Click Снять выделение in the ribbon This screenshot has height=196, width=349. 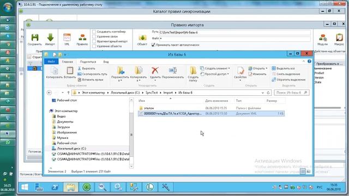tap(286, 74)
